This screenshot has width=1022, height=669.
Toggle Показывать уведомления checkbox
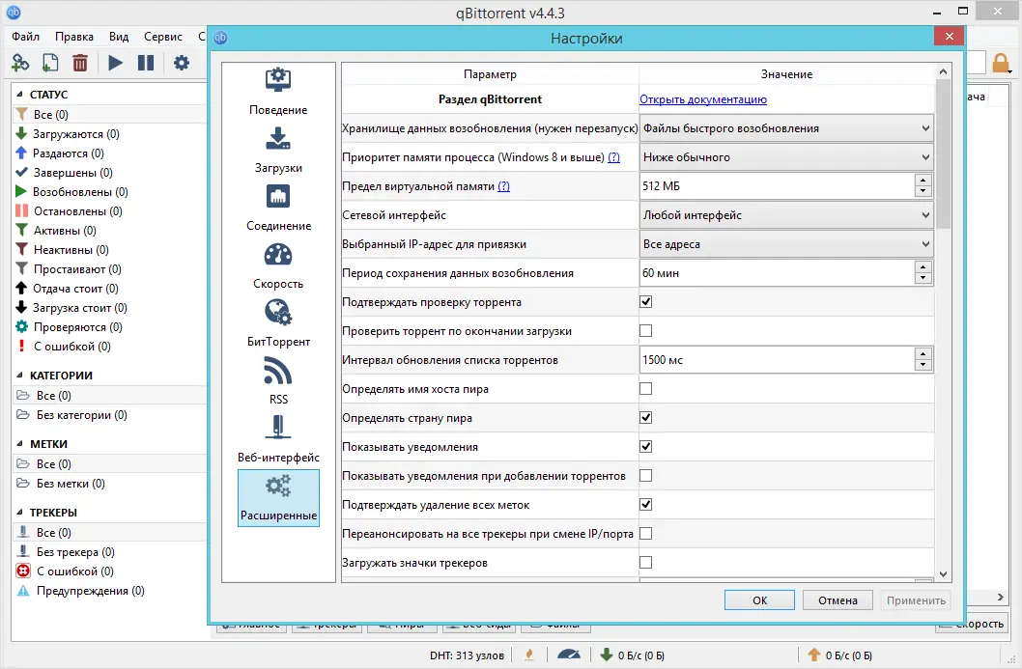pyautogui.click(x=645, y=446)
